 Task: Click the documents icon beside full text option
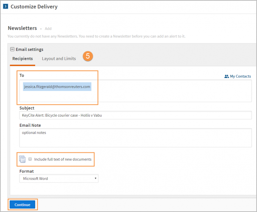(22, 159)
